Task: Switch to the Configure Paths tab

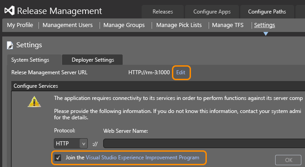Action: (x=267, y=12)
